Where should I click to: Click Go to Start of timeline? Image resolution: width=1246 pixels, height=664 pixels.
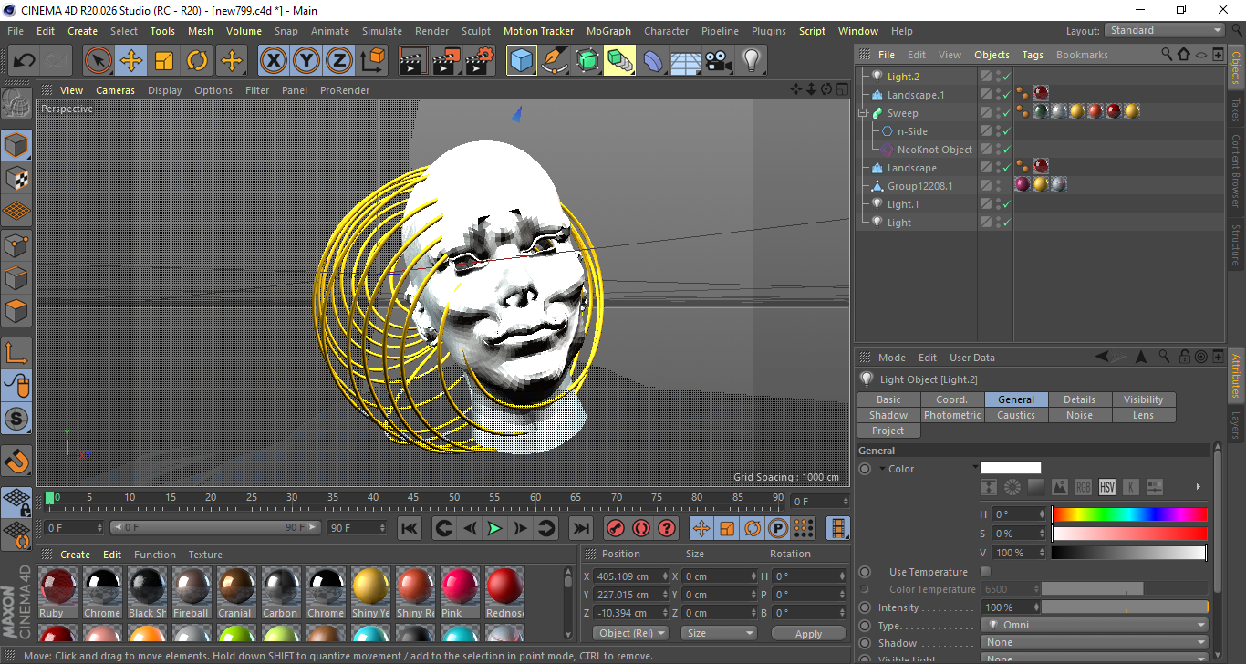click(410, 528)
